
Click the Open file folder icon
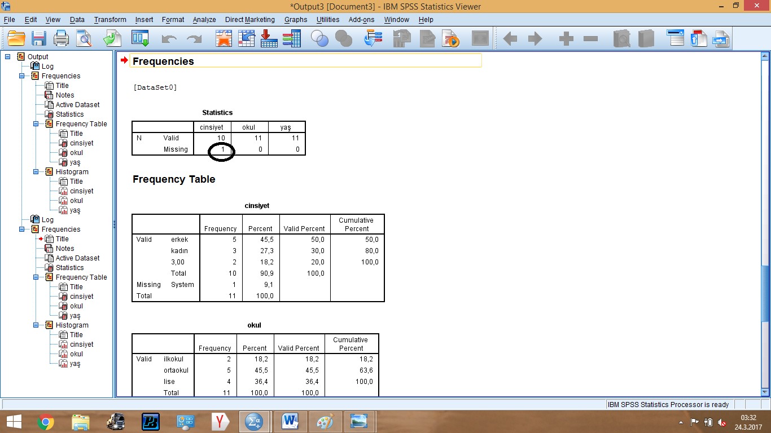point(16,39)
